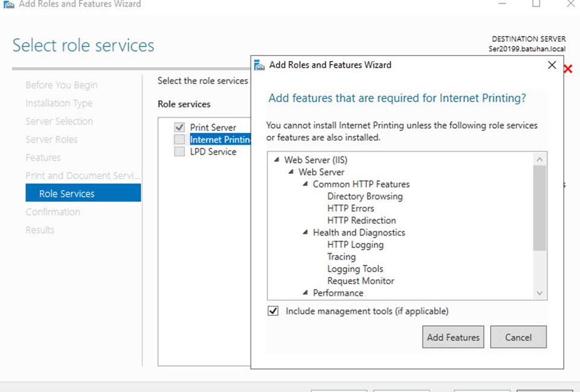
Task: Close the Add features dialog with X
Action: (552, 65)
